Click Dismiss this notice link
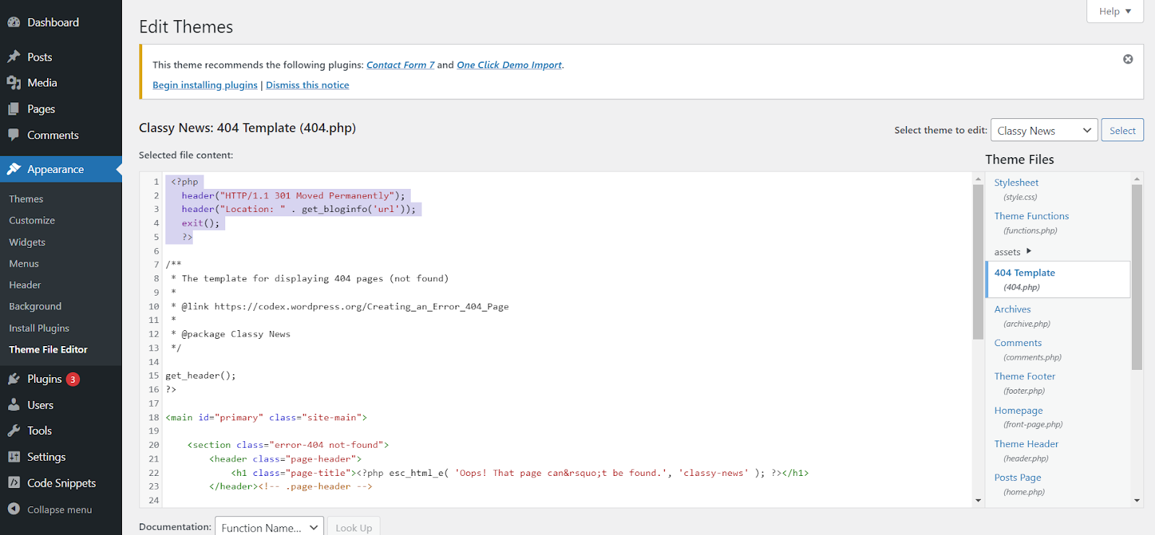 pos(308,85)
